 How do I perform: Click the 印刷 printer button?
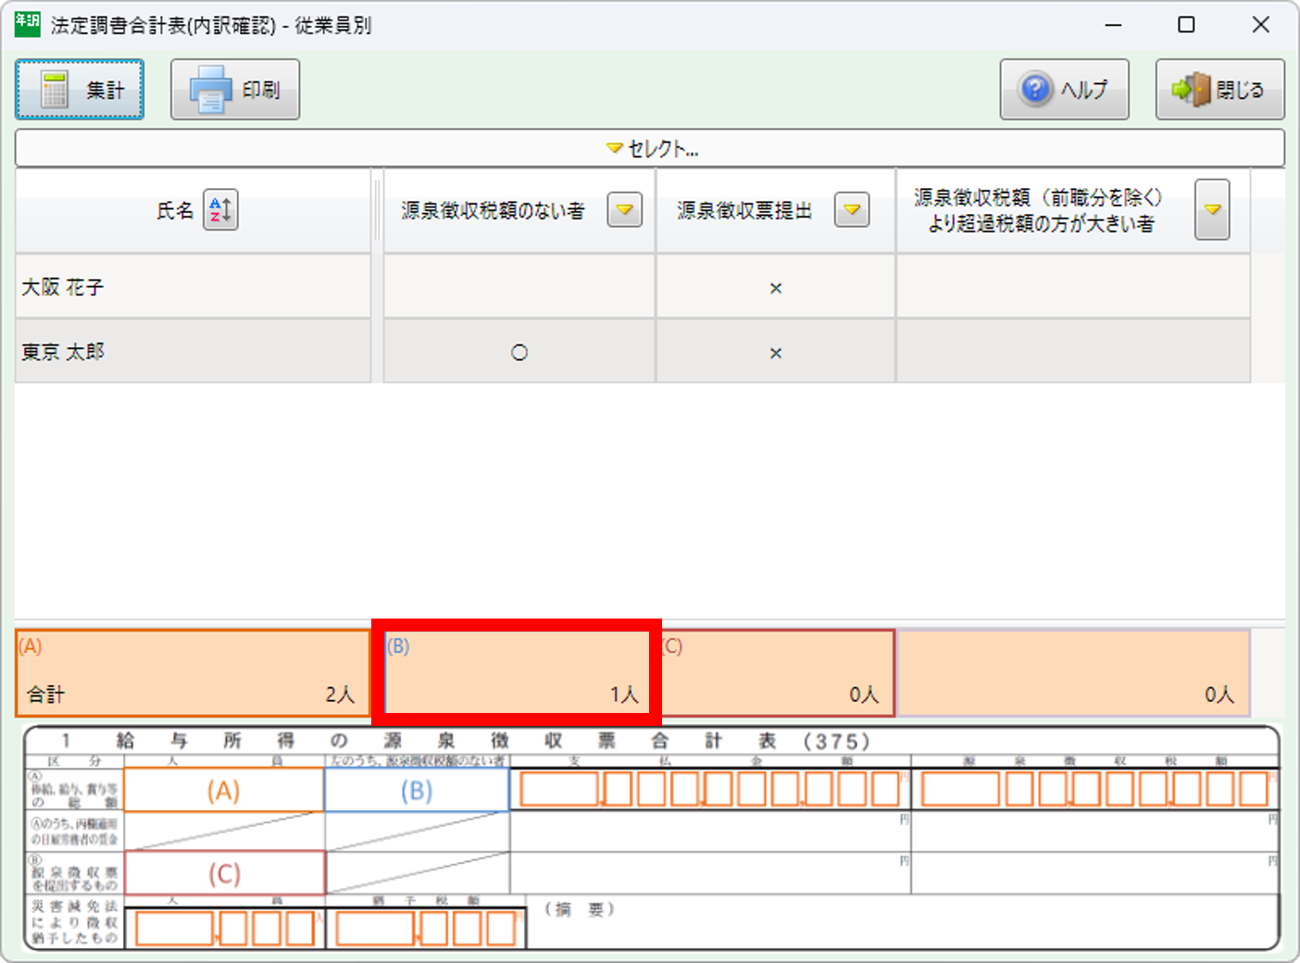(235, 90)
